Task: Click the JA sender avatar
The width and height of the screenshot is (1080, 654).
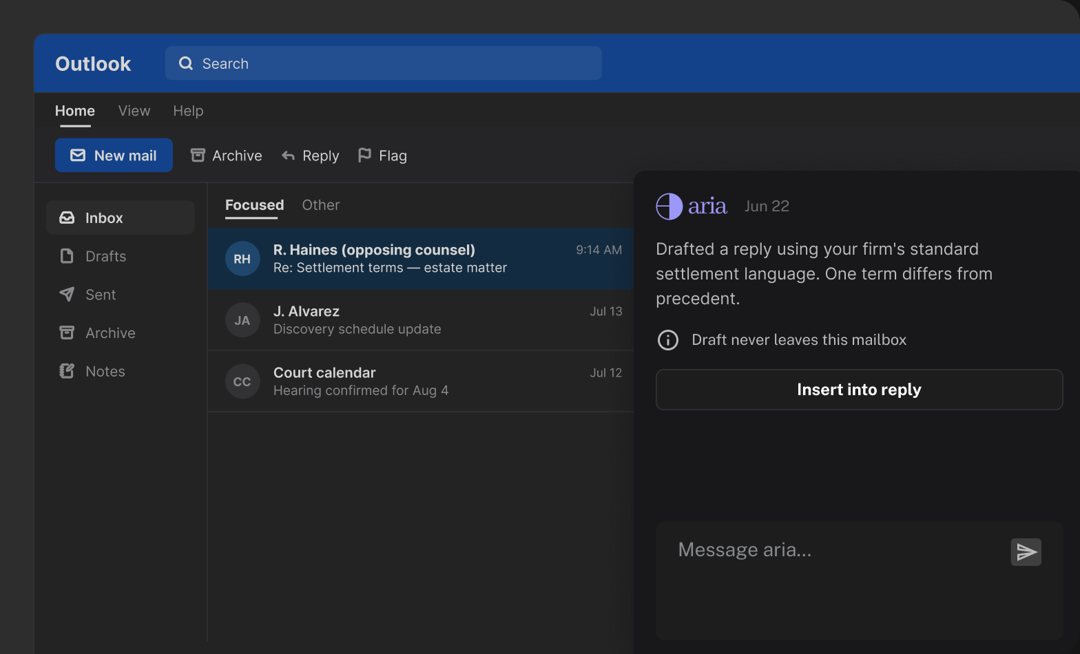Action: tap(242, 320)
